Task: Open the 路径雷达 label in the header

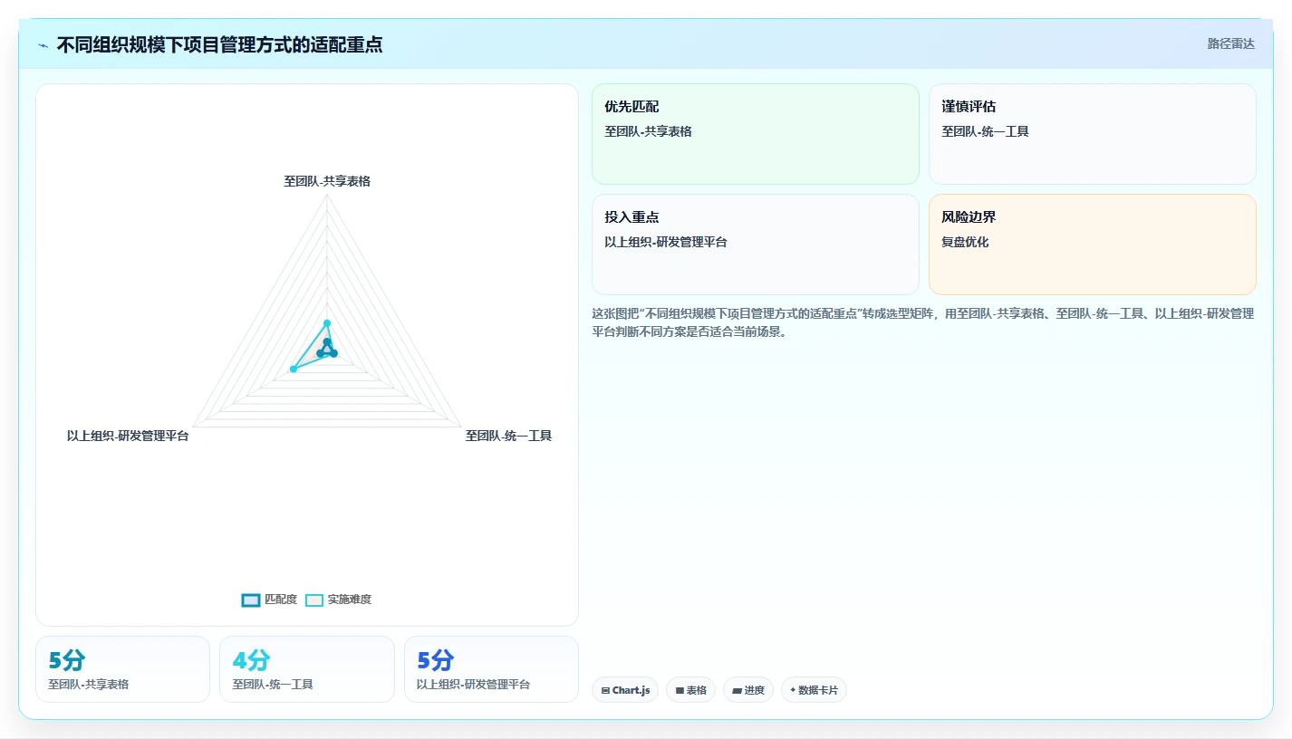Action: (x=1231, y=43)
